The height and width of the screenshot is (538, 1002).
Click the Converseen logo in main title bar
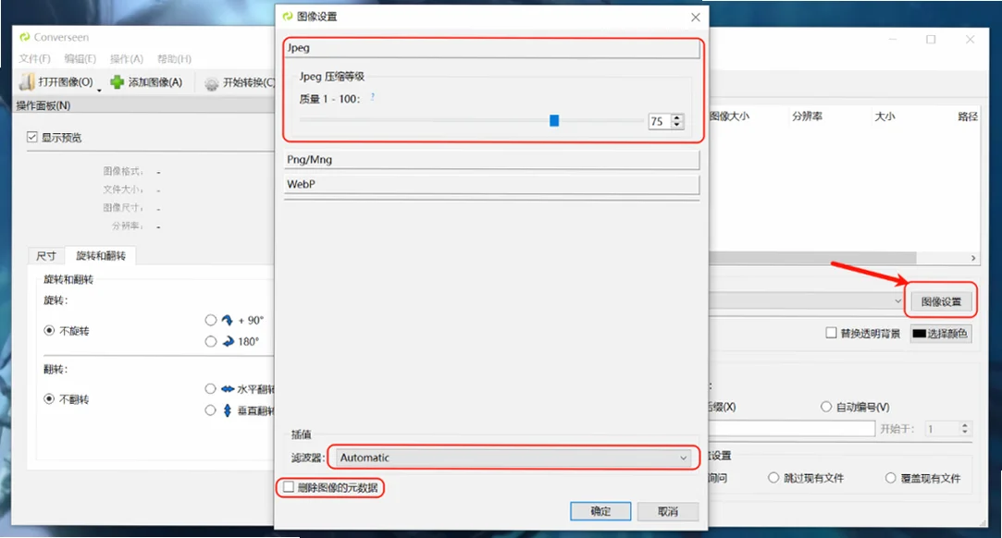[25, 37]
